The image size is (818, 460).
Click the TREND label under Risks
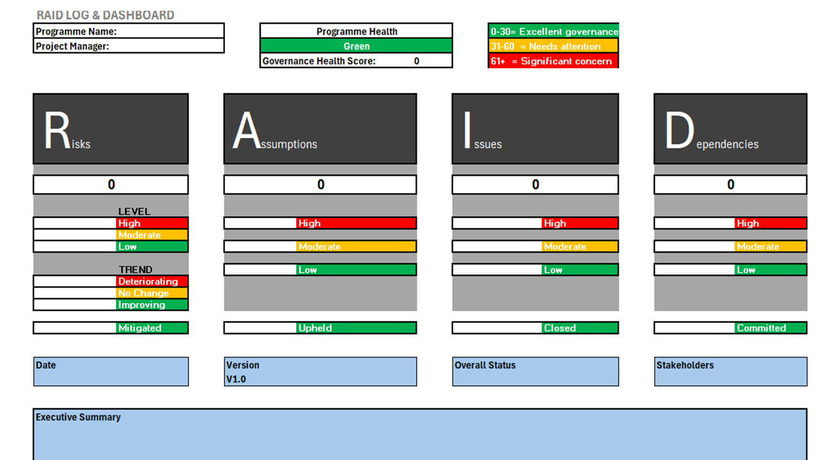(135, 270)
